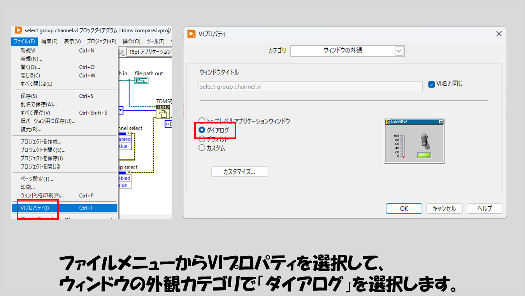
Task: Click the TDMS file node icon
Action: pyautogui.click(x=163, y=112)
